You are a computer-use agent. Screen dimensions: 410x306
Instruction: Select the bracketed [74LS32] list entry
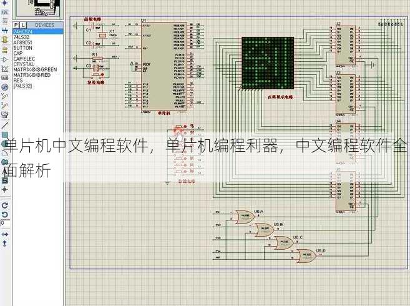38,86
